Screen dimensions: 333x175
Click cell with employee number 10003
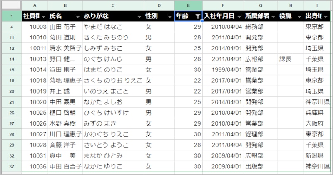click(x=35, y=27)
